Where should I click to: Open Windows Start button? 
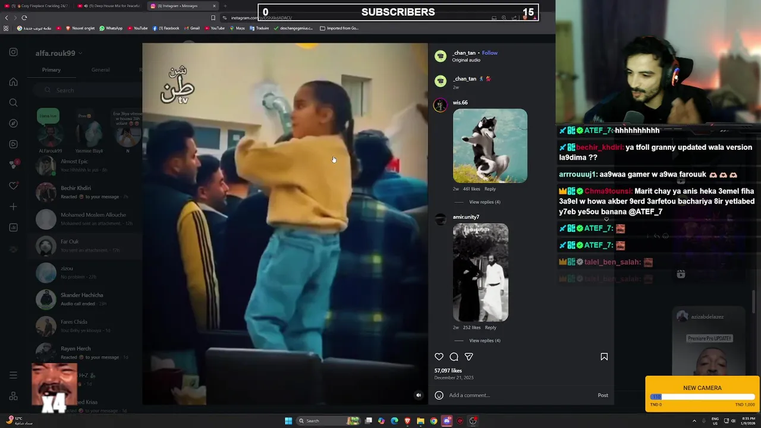coord(288,421)
